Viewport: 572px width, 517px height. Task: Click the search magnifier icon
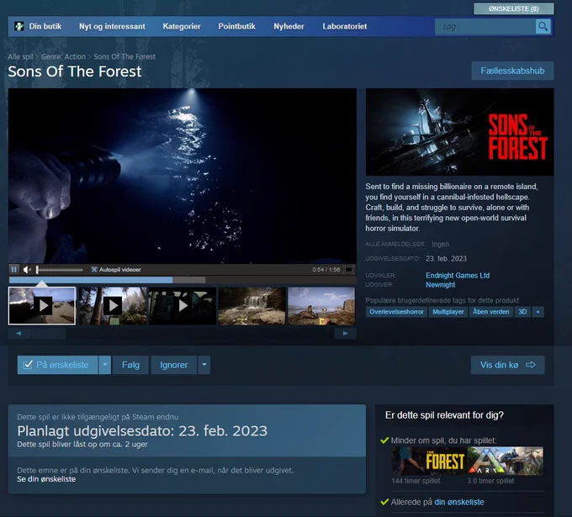tap(543, 27)
